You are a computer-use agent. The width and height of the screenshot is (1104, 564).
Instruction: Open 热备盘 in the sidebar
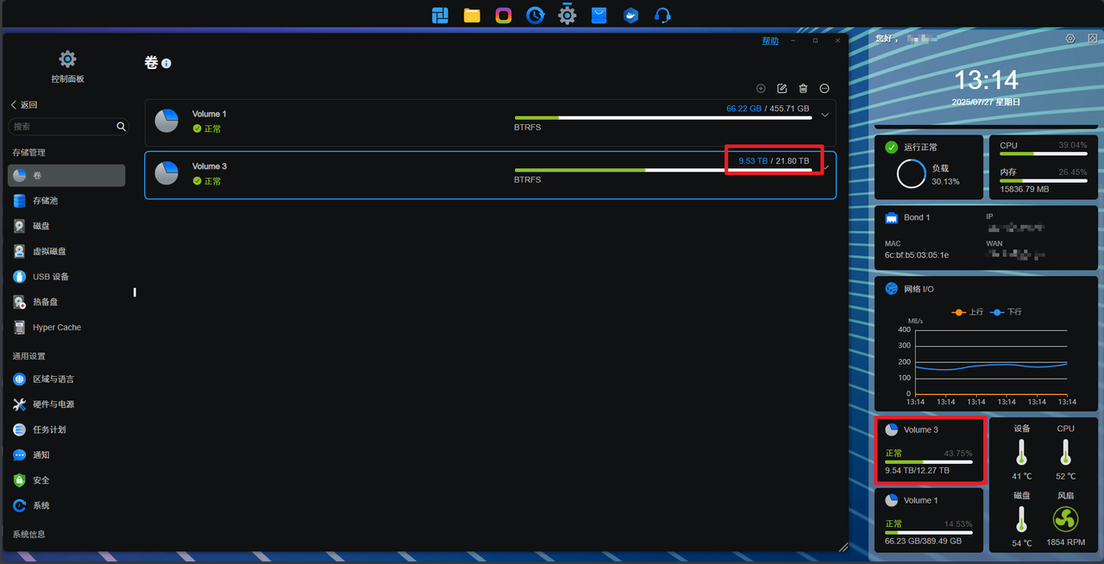[66, 303]
